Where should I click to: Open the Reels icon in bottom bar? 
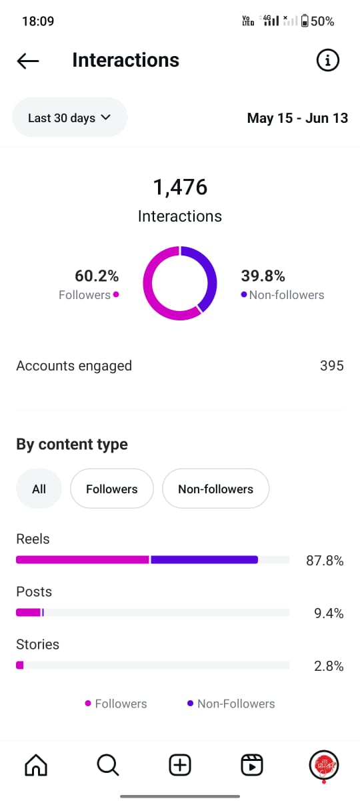point(252,765)
